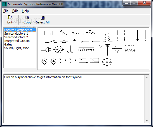Select Semiconductors 1 category
The width and height of the screenshot is (153, 127).
point(20,33)
